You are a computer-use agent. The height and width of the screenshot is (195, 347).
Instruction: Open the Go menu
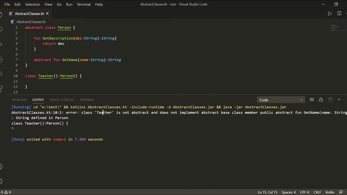pos(59,4)
